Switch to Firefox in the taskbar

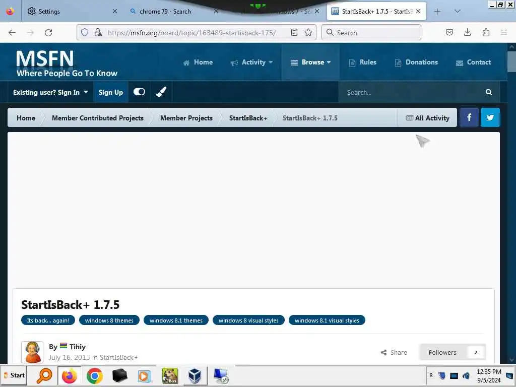[x=70, y=376]
